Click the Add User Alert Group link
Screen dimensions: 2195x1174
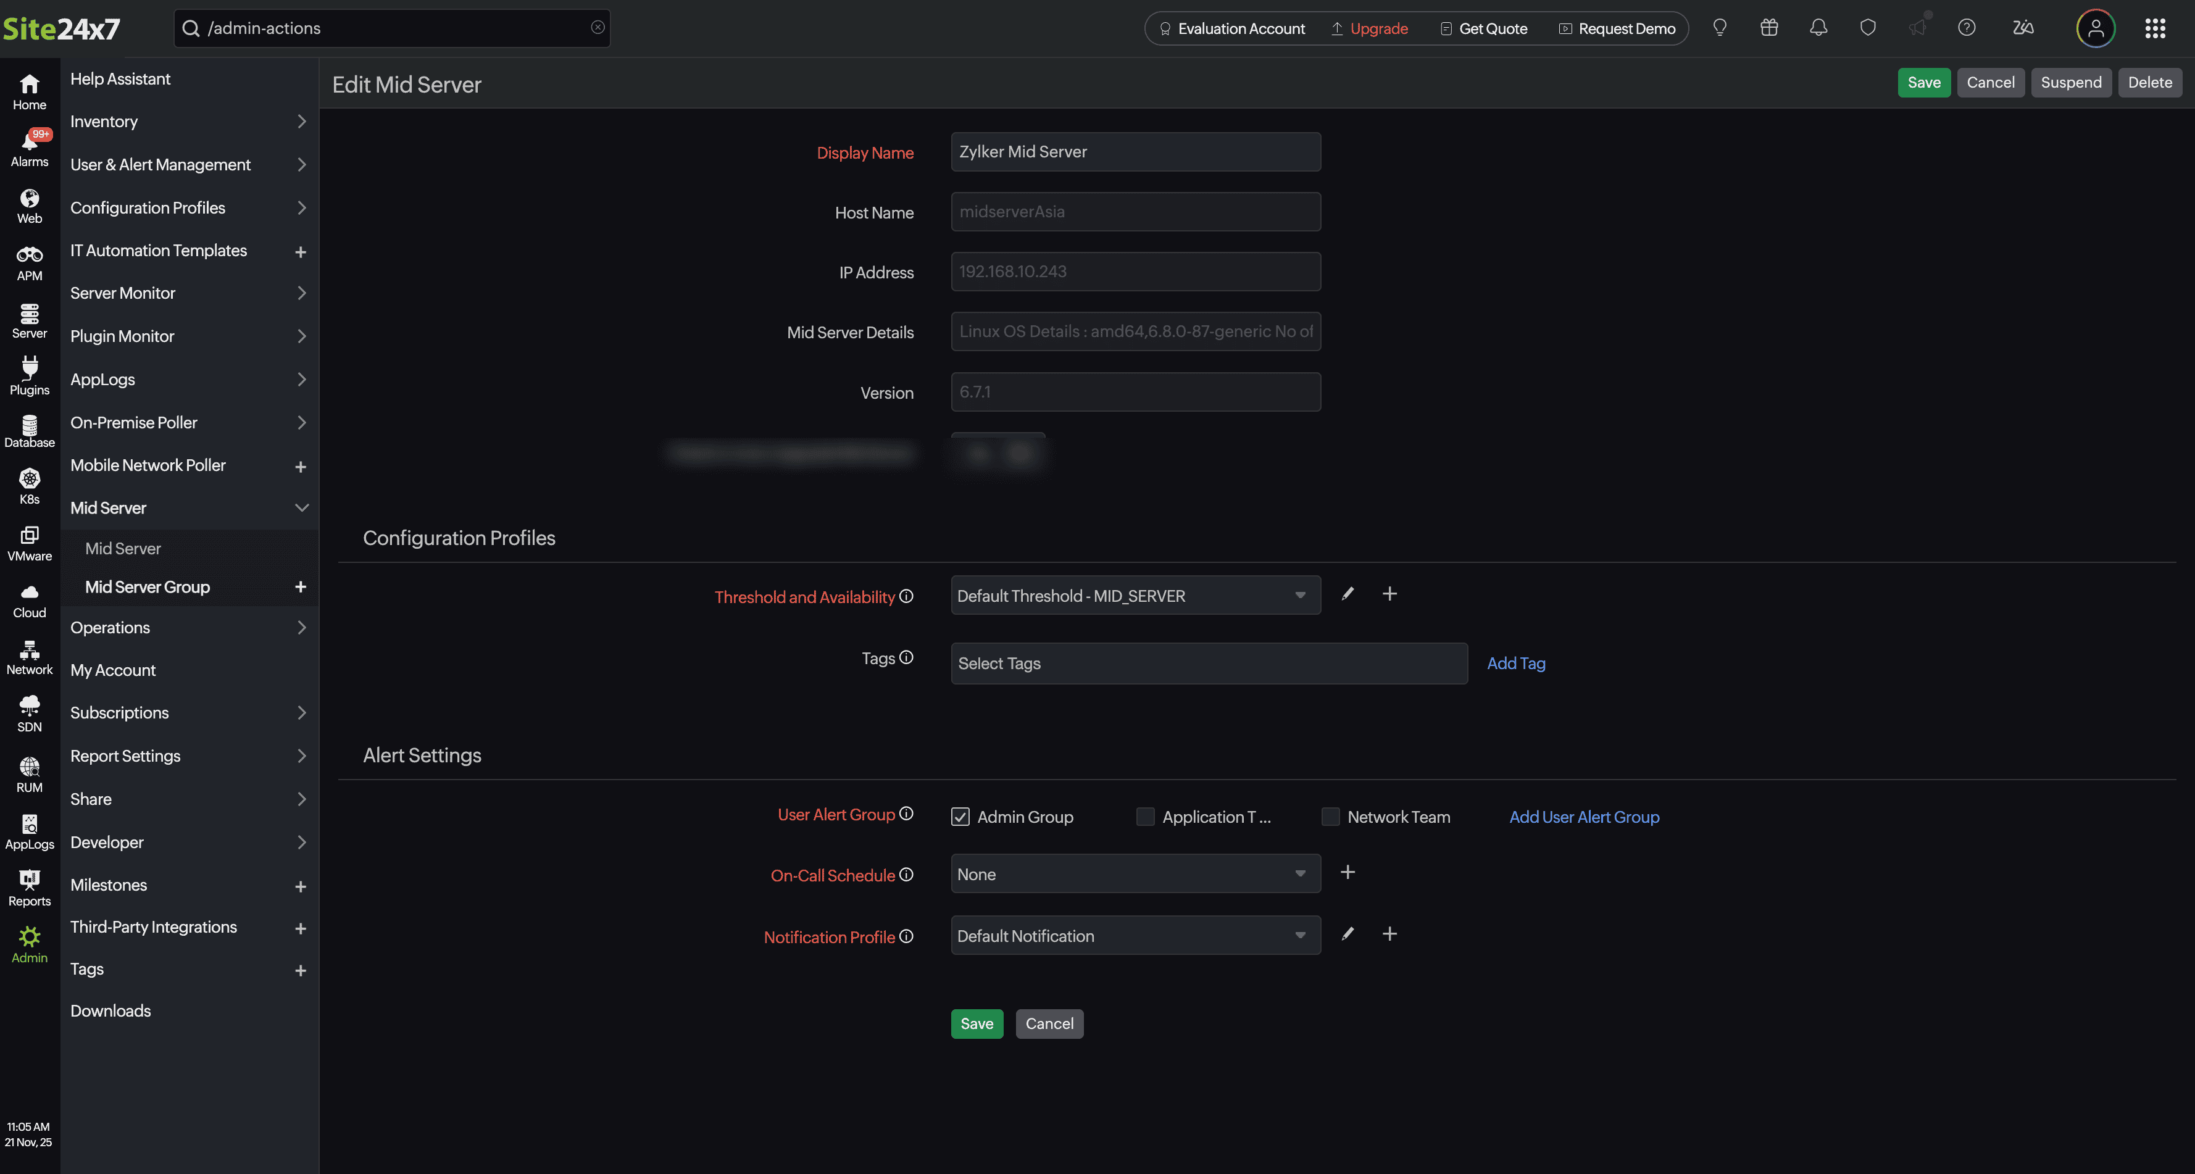pos(1583,817)
